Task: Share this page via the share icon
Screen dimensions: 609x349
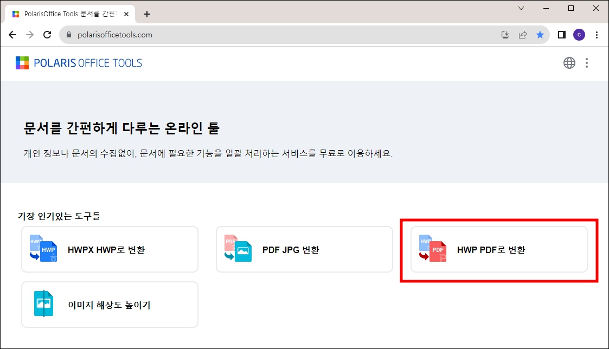Action: coord(523,35)
